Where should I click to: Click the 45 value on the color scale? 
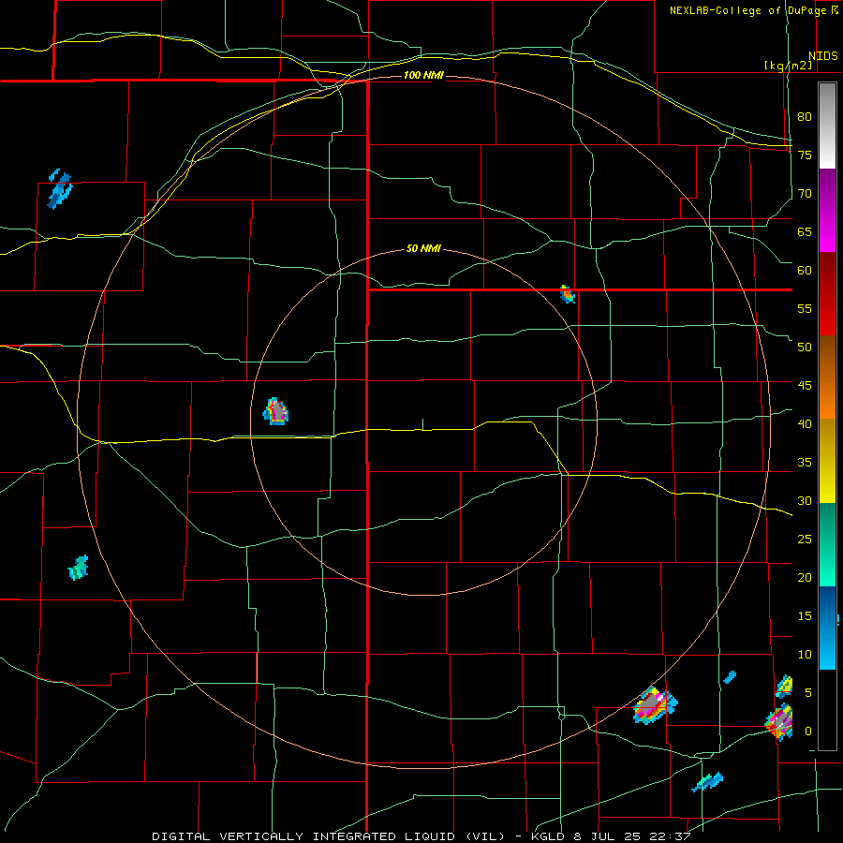805,386
